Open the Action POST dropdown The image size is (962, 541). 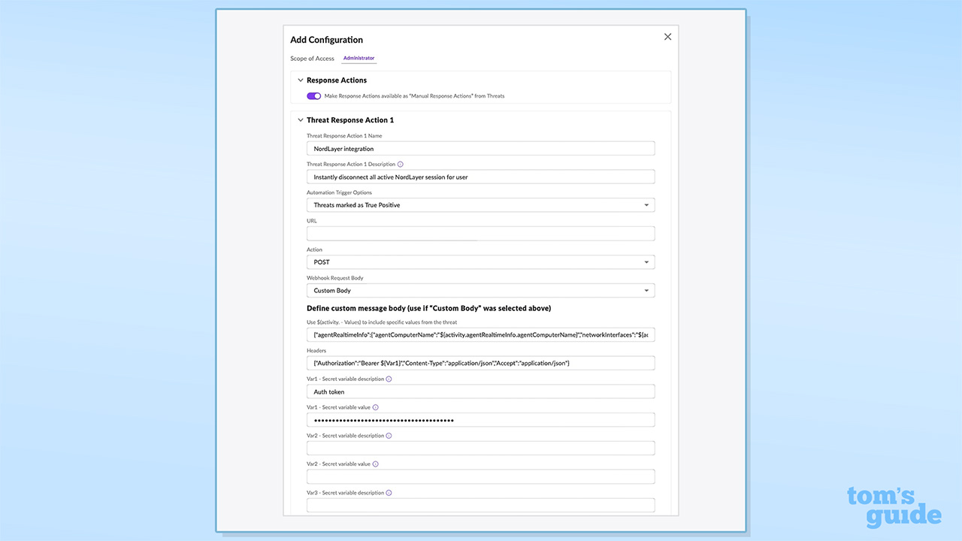pyautogui.click(x=480, y=262)
